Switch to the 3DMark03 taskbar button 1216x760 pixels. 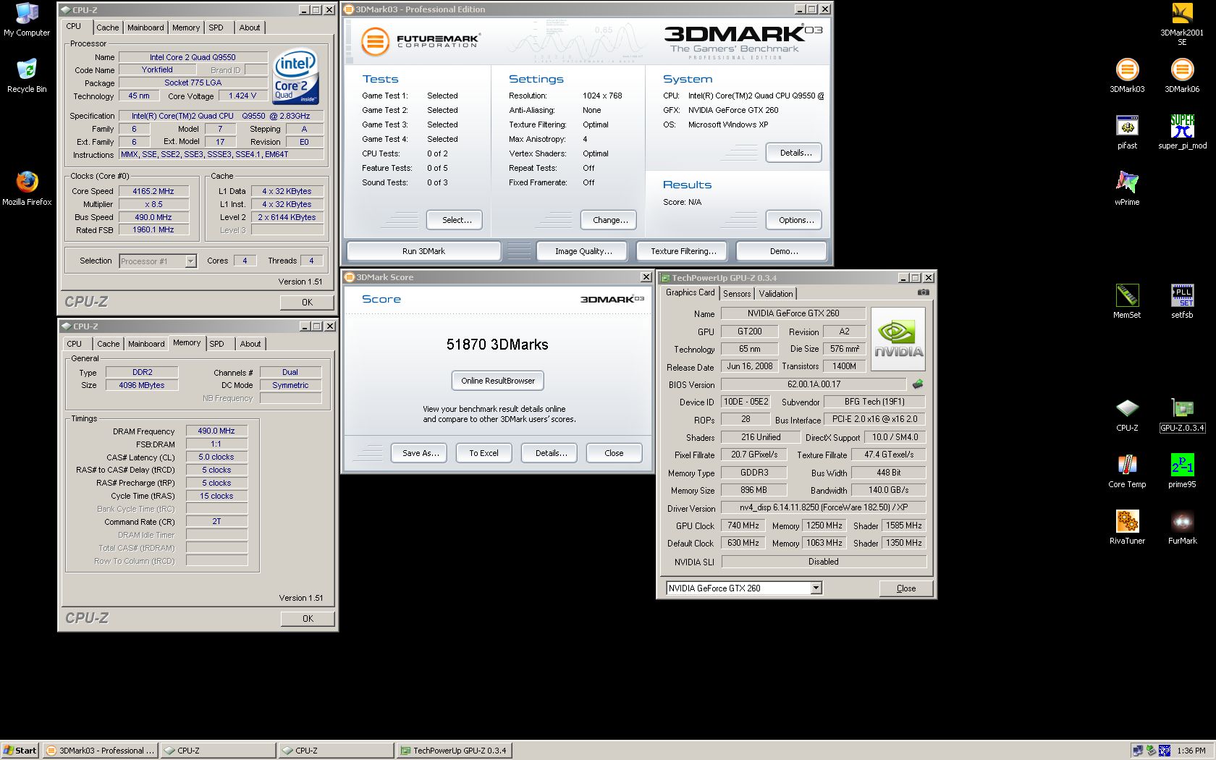point(100,751)
